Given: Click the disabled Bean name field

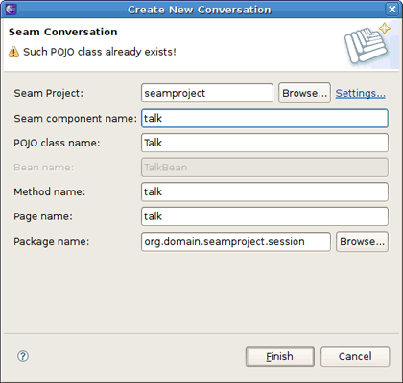Looking at the screenshot, I should tap(265, 168).
